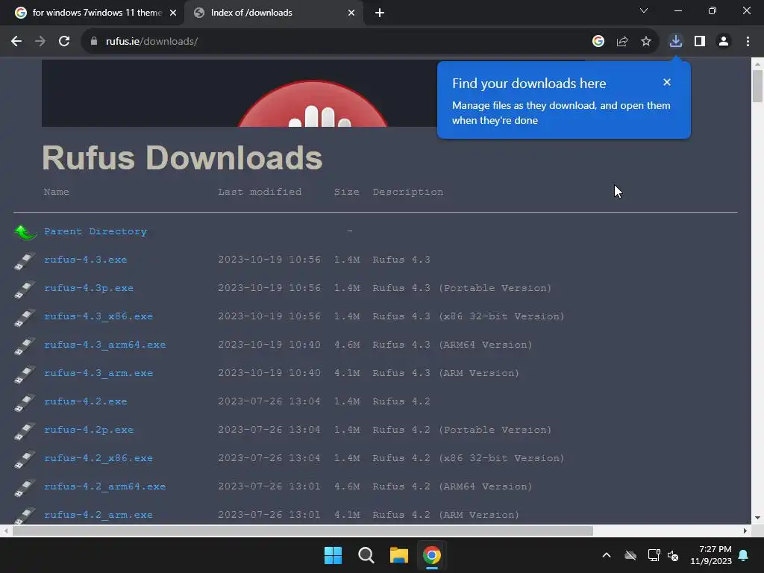Go back with the browser back arrow
764x573 pixels.
pos(16,42)
